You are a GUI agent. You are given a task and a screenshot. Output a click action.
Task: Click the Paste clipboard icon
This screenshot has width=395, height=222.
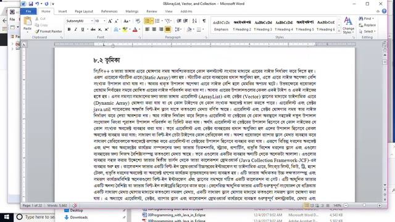[x=27, y=22]
